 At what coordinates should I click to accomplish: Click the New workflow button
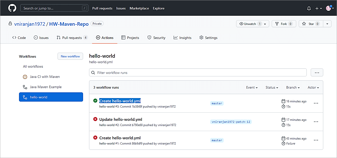tap(70, 56)
